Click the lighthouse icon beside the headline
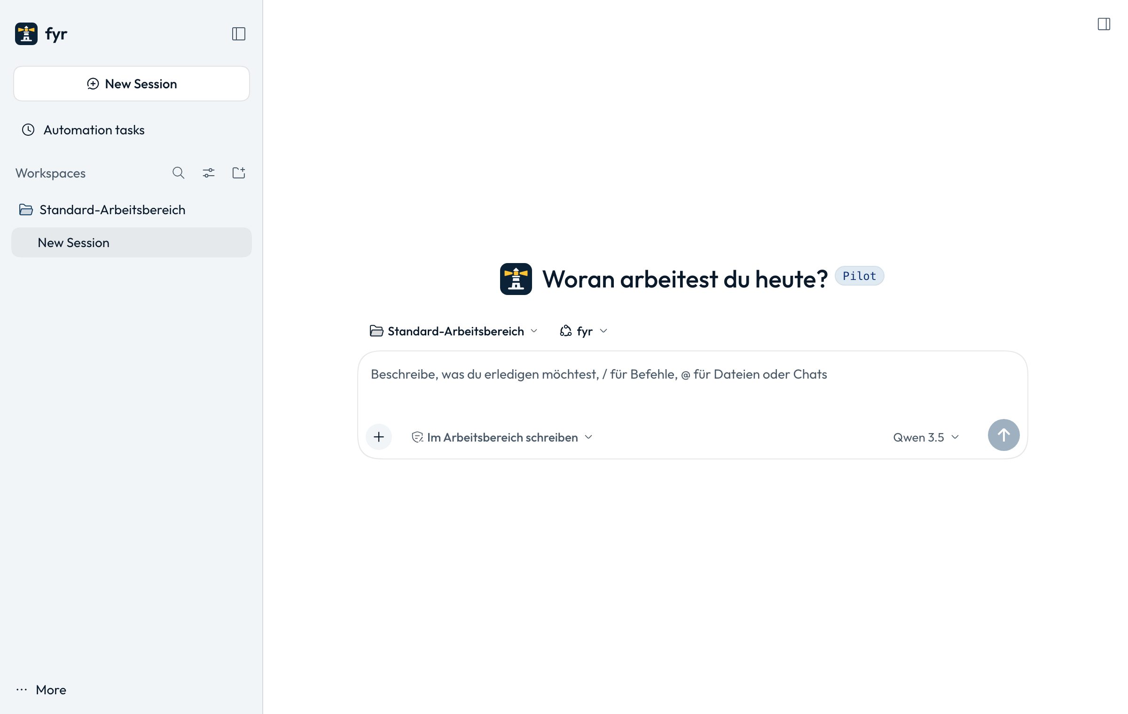Screen dimensions: 1128x714 [516, 279]
